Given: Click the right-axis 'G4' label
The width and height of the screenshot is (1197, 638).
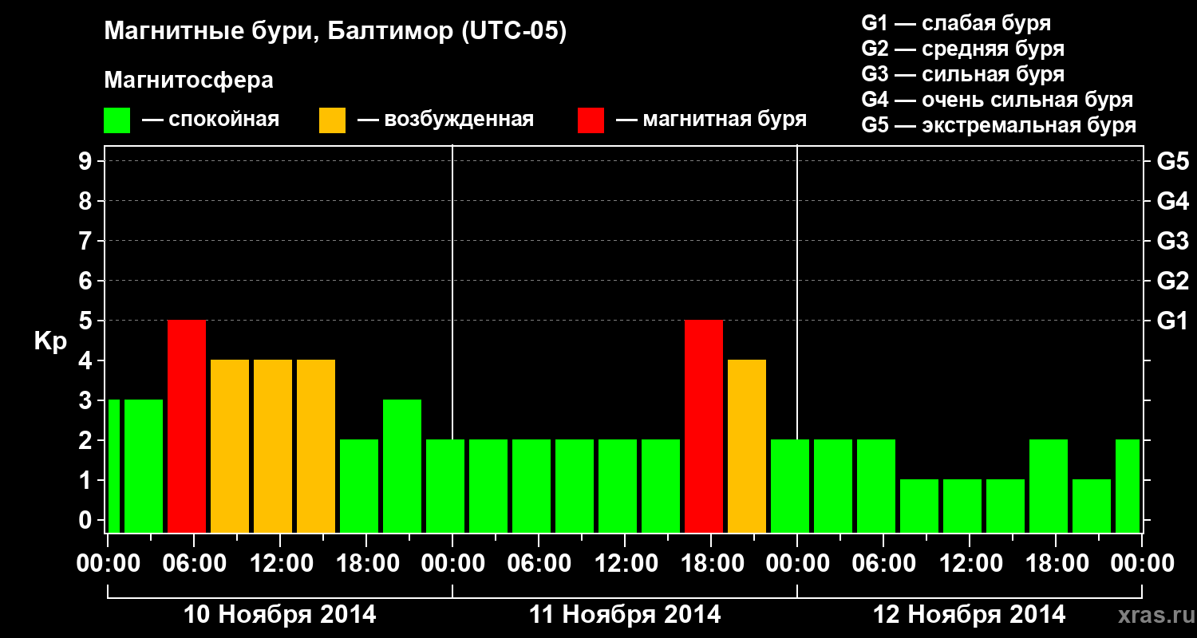Looking at the screenshot, I should pos(1172,201).
